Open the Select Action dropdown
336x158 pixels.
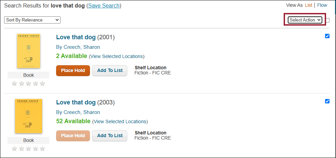(305, 20)
